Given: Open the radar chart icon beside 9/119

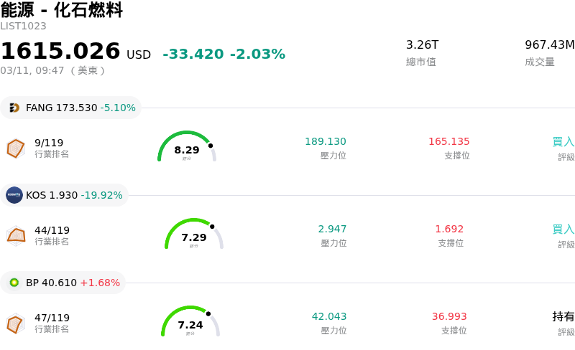Looking at the screenshot, I should (x=16, y=148).
